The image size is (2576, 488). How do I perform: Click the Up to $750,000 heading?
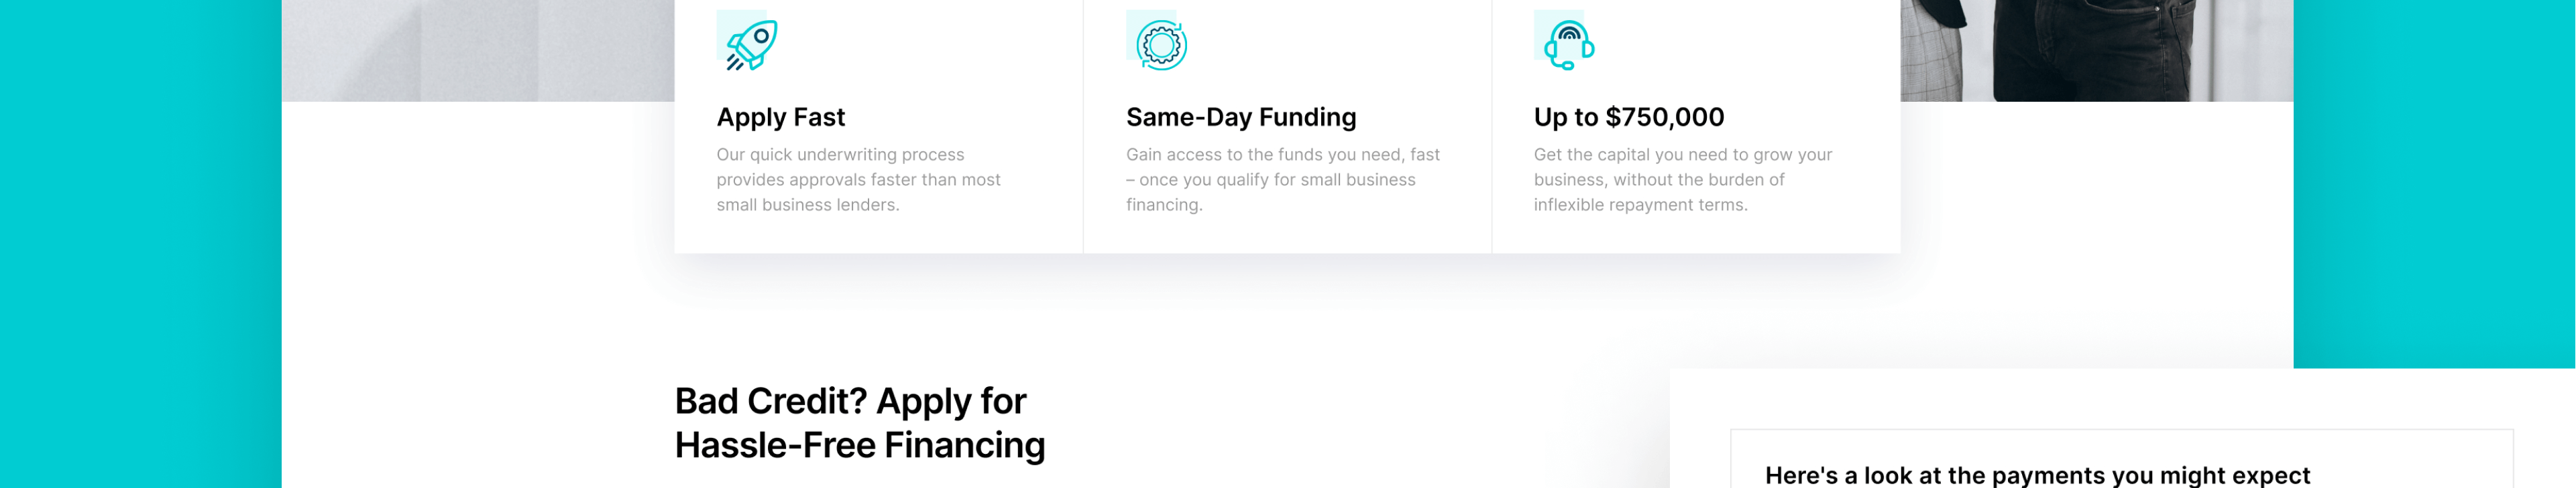click(1628, 118)
